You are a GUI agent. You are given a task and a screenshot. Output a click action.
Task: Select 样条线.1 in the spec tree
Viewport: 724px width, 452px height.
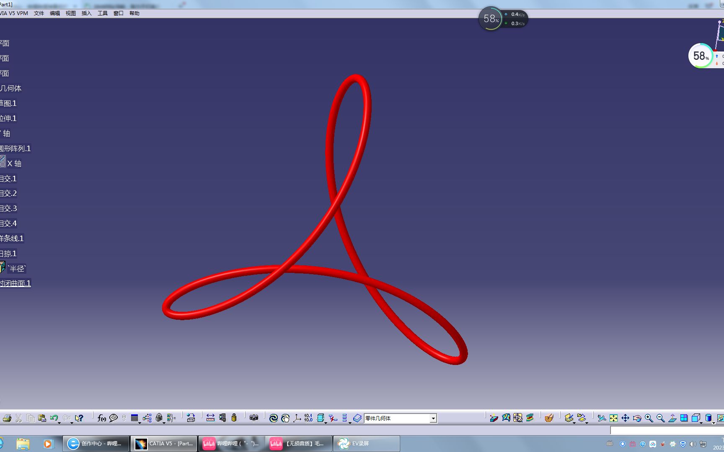(12, 239)
